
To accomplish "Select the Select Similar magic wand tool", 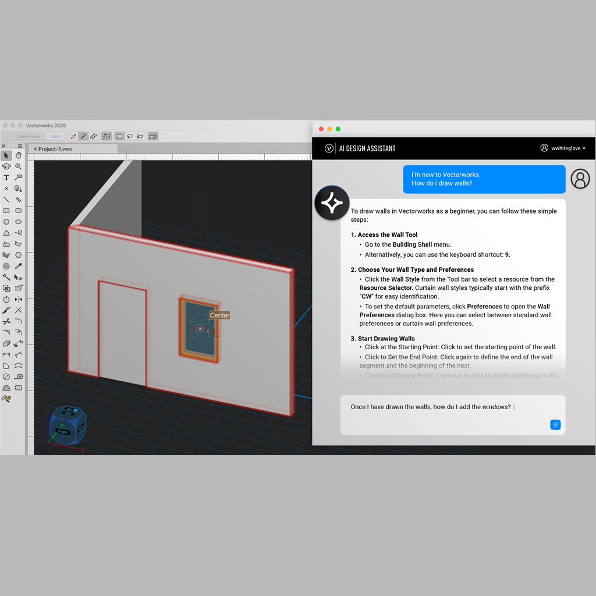I will [x=6, y=277].
